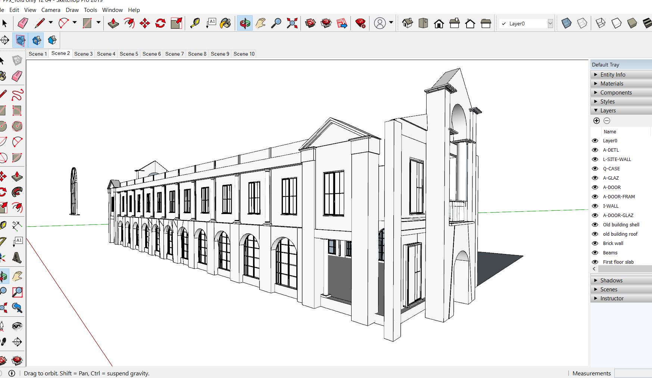Screen dimensions: 652x378
Task: Open the Camera menu
Action: (x=51, y=10)
